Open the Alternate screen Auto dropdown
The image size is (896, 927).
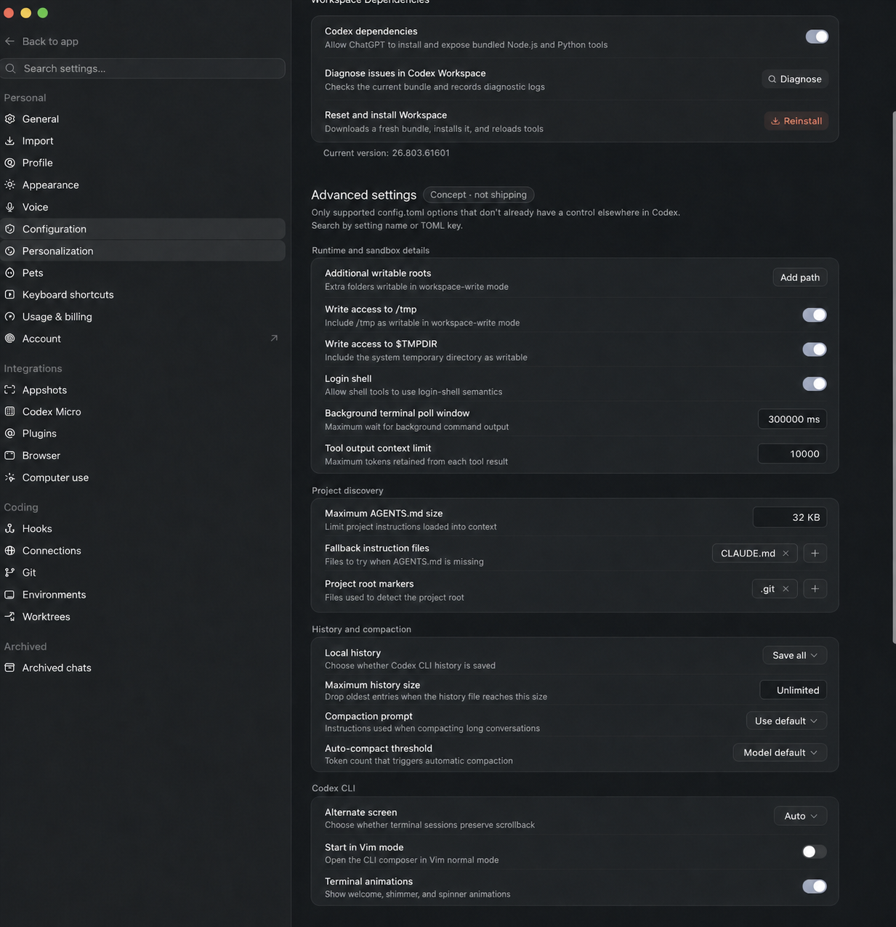(800, 816)
